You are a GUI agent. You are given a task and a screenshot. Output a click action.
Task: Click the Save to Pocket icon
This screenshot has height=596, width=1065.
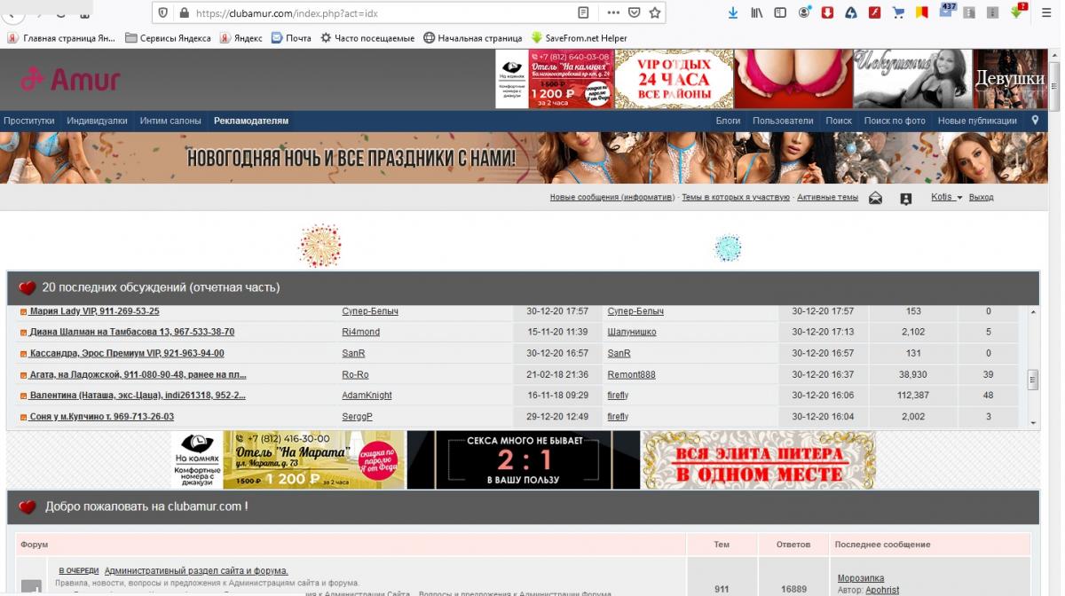point(634,13)
